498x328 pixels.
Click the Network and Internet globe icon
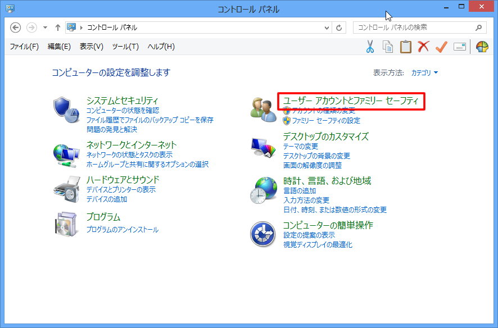66,156
